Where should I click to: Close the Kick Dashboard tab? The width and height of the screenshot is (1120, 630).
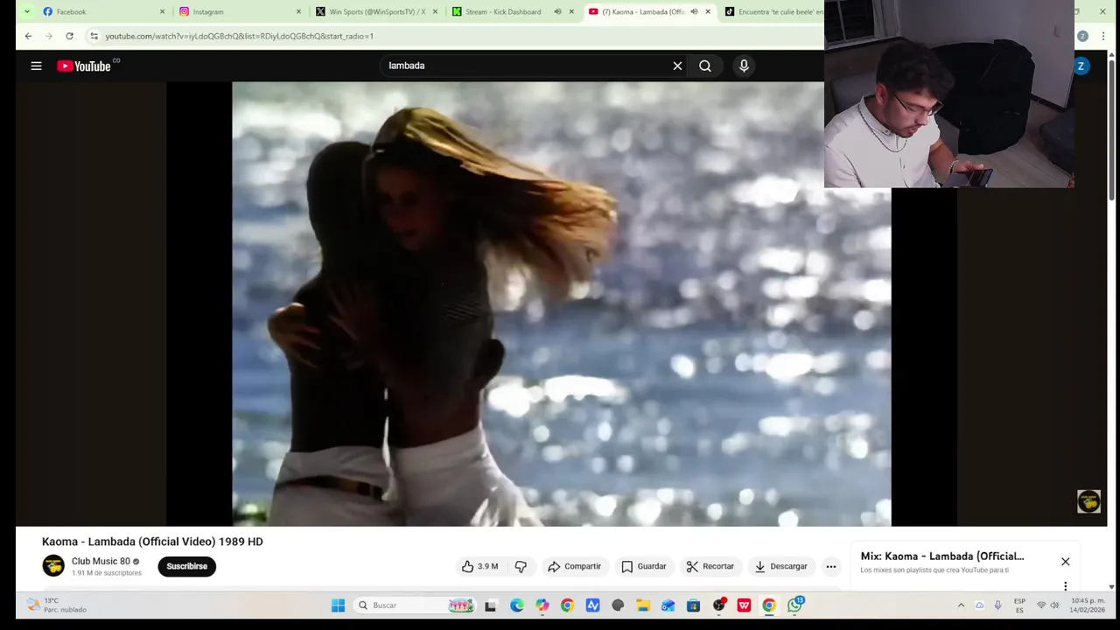click(571, 11)
